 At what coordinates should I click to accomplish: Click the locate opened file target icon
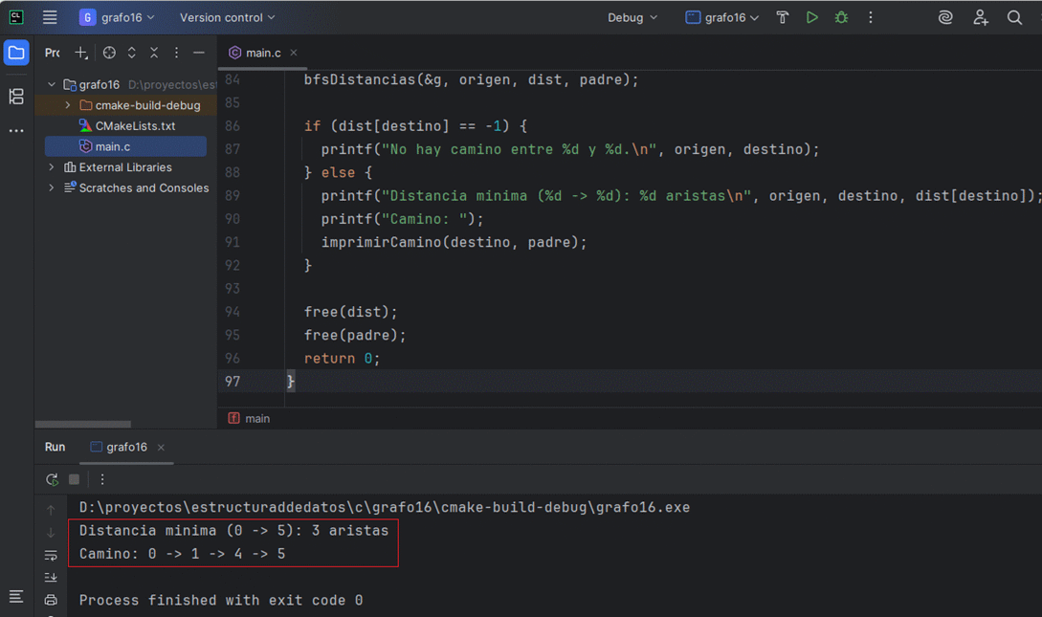109,53
